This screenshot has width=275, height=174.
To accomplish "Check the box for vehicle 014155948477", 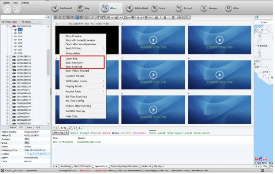I will pos(11,100).
